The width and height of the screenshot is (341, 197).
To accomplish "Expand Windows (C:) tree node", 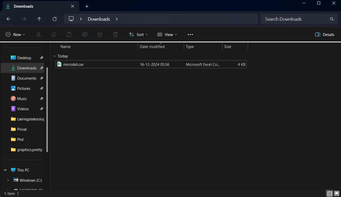I will pos(8,180).
